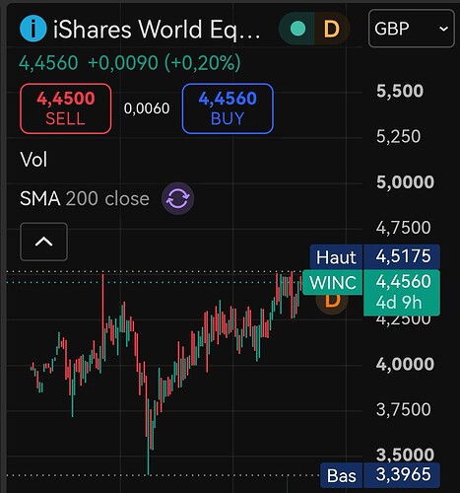
Task: Select the Vol indicator label
Action: coord(33,160)
